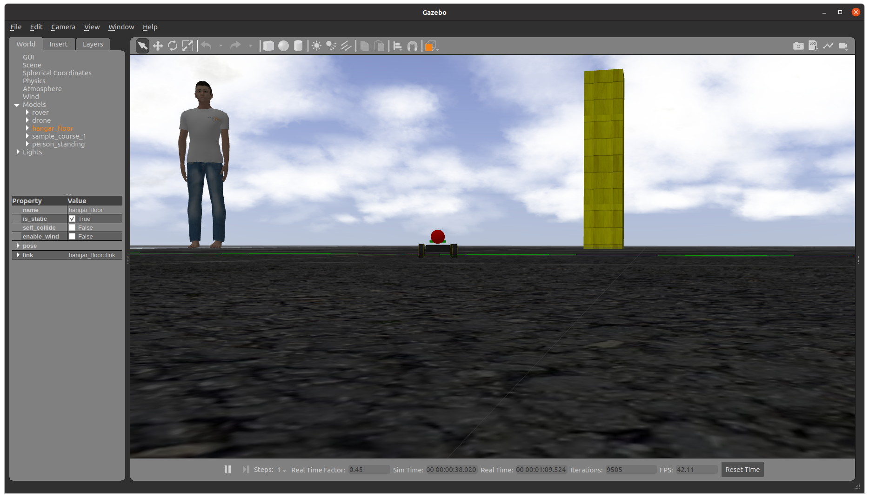Pause the simulation
This screenshot has width=869, height=498.
(227, 470)
